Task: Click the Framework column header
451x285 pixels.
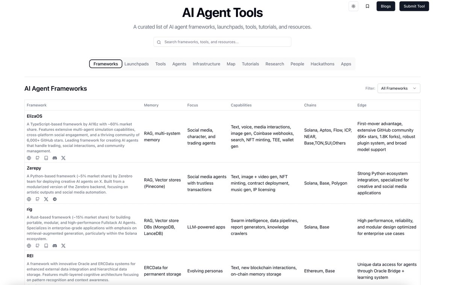Action: 36,105
